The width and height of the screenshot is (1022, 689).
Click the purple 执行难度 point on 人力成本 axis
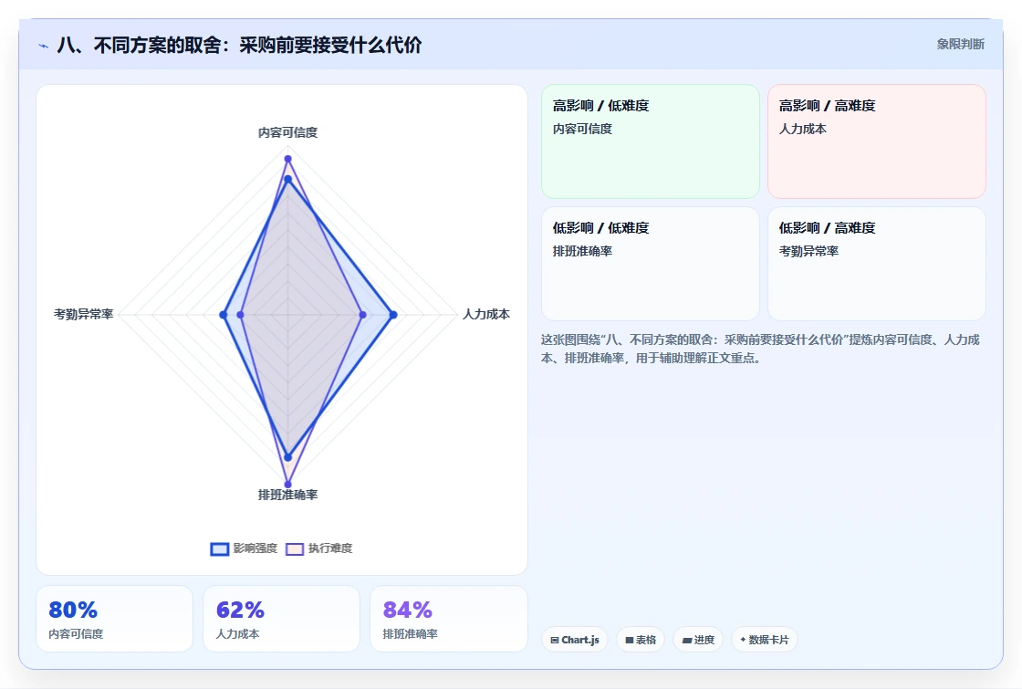pyautogui.click(x=363, y=315)
